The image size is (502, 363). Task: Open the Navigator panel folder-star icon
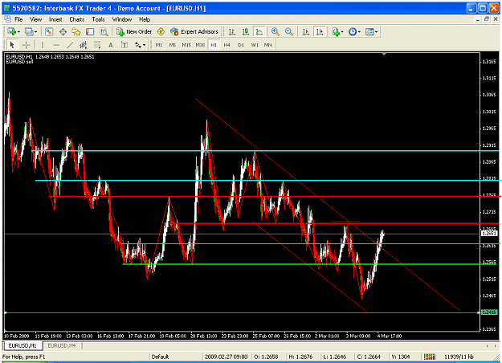(x=76, y=31)
